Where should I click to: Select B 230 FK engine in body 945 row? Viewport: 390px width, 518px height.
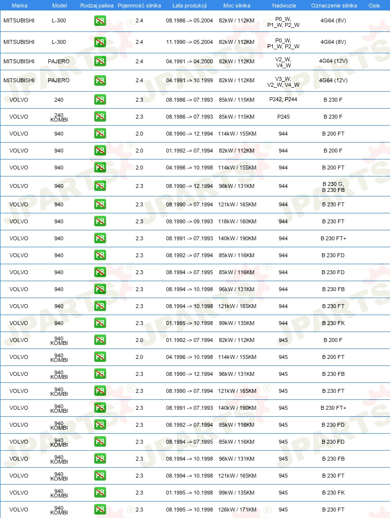click(333, 493)
